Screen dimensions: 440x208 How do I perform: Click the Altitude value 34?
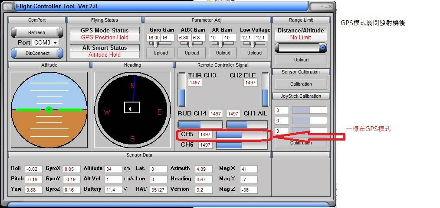[x=113, y=169]
